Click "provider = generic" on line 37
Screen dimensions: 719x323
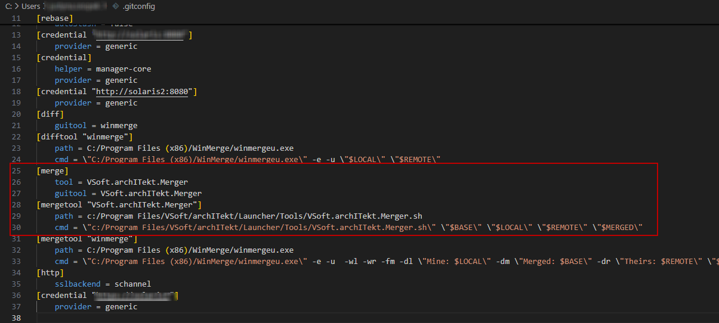96,306
